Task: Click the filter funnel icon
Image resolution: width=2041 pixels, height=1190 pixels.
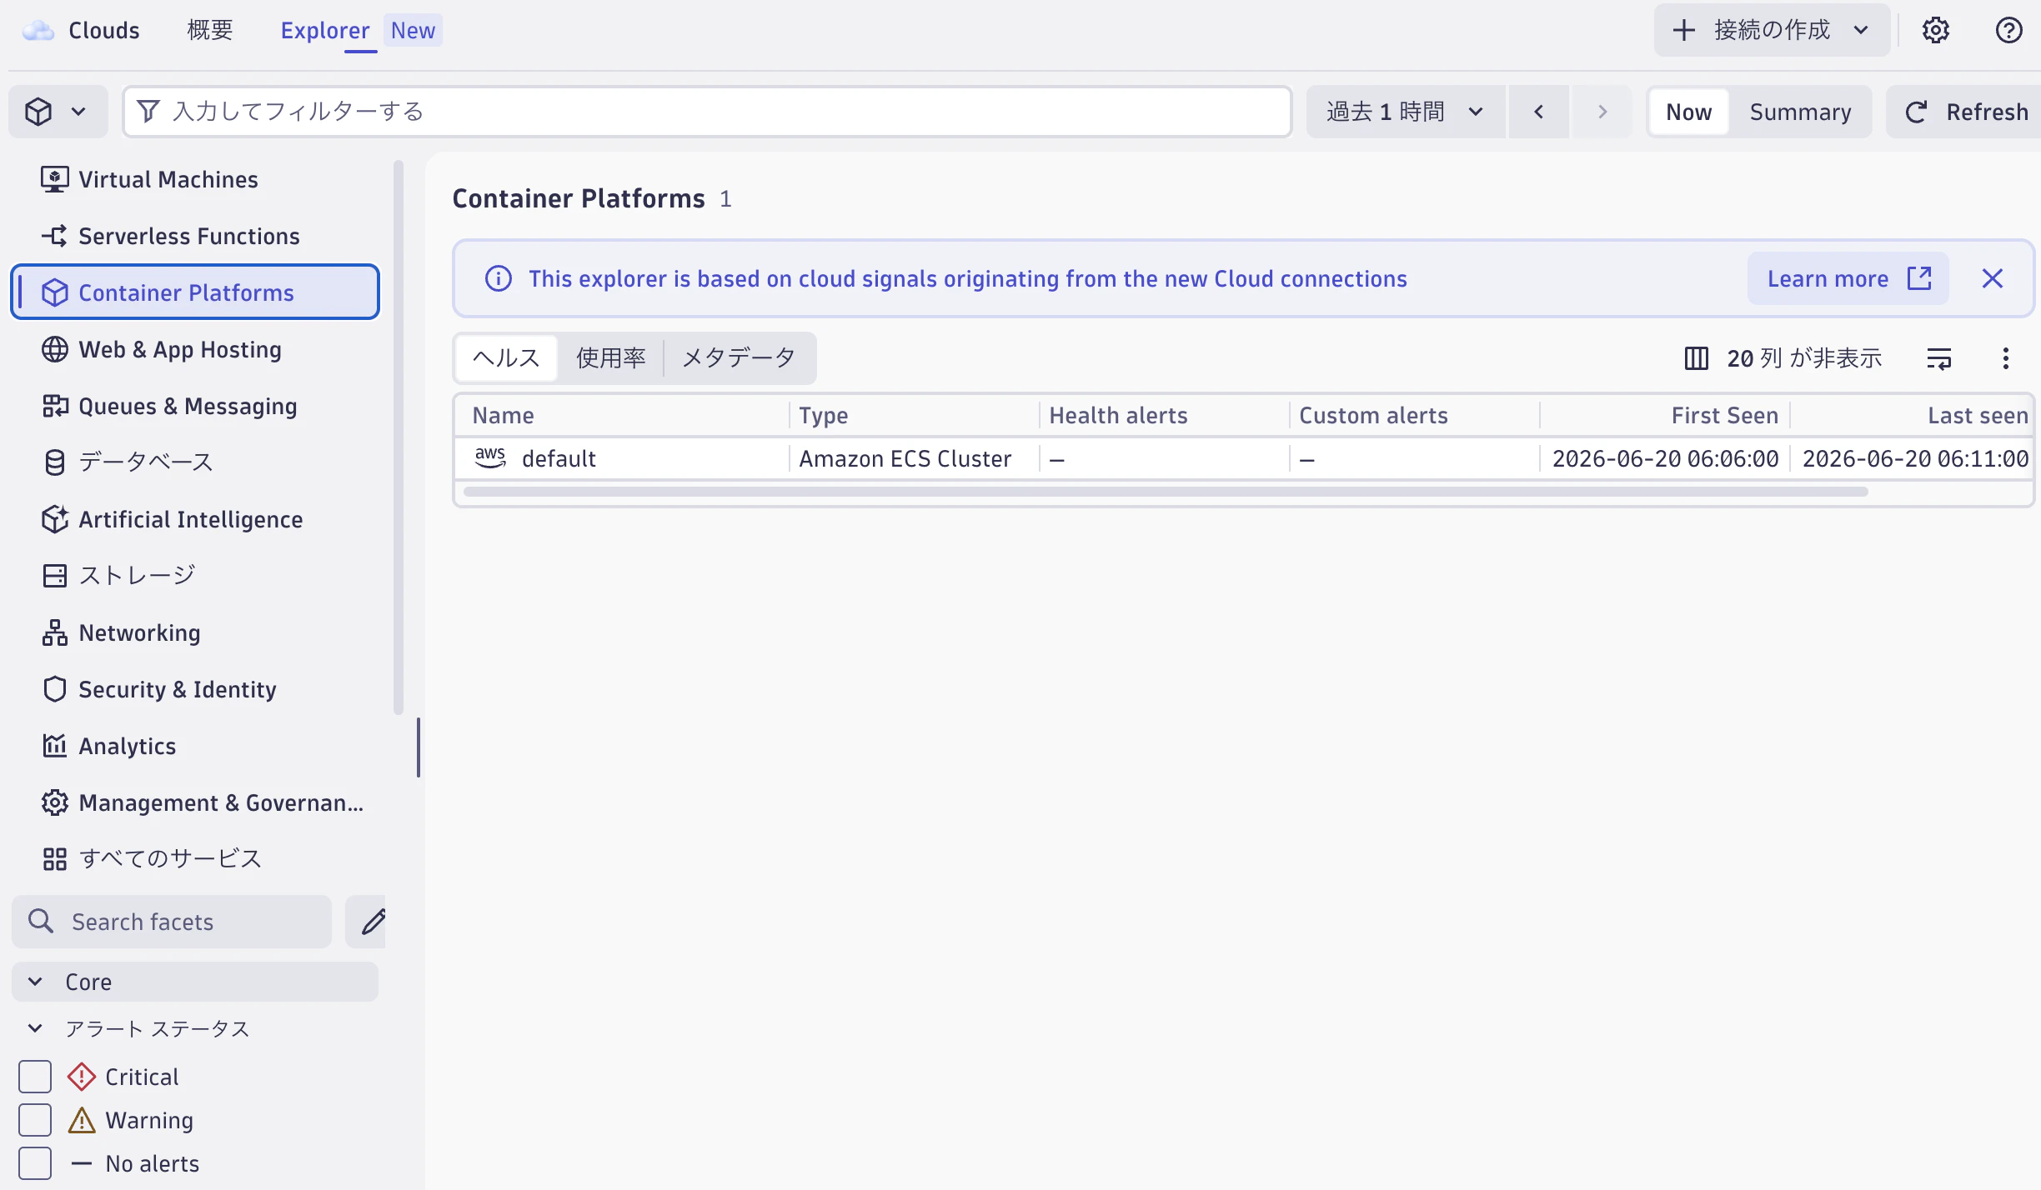Action: (x=148, y=111)
